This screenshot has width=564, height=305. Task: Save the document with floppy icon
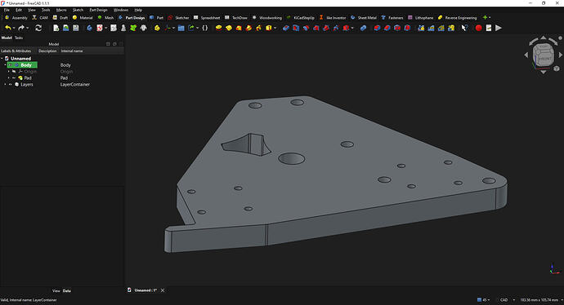[76, 28]
